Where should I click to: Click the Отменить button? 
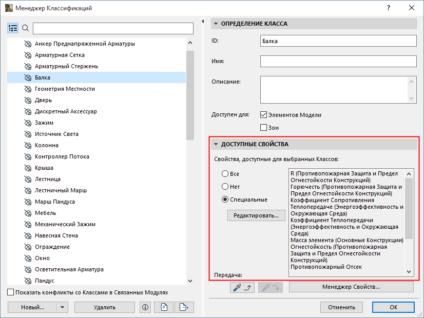341,307
